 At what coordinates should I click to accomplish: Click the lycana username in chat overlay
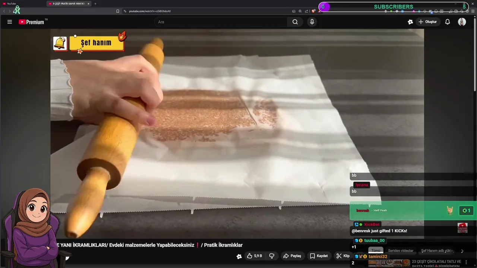(x=361, y=185)
